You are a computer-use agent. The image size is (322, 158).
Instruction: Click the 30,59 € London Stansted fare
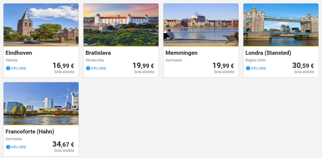click(x=303, y=66)
